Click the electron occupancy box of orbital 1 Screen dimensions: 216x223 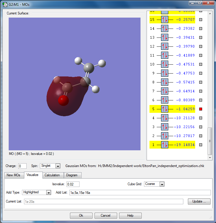pos(165,145)
